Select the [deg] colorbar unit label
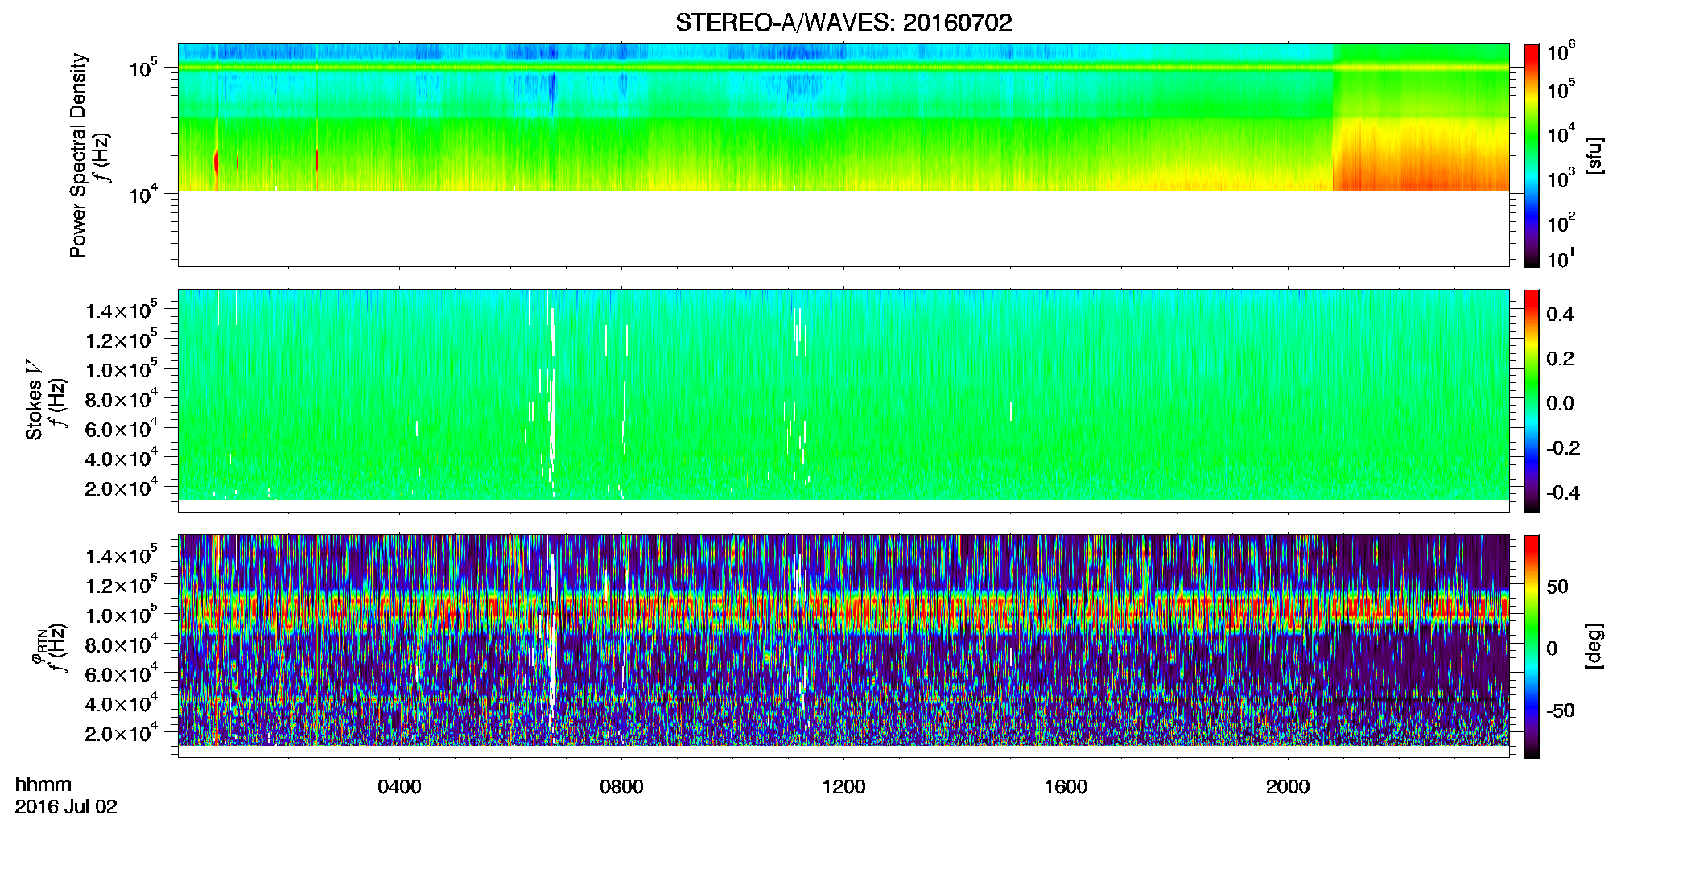Viewport: 1687px width, 869px height. coord(1594,646)
